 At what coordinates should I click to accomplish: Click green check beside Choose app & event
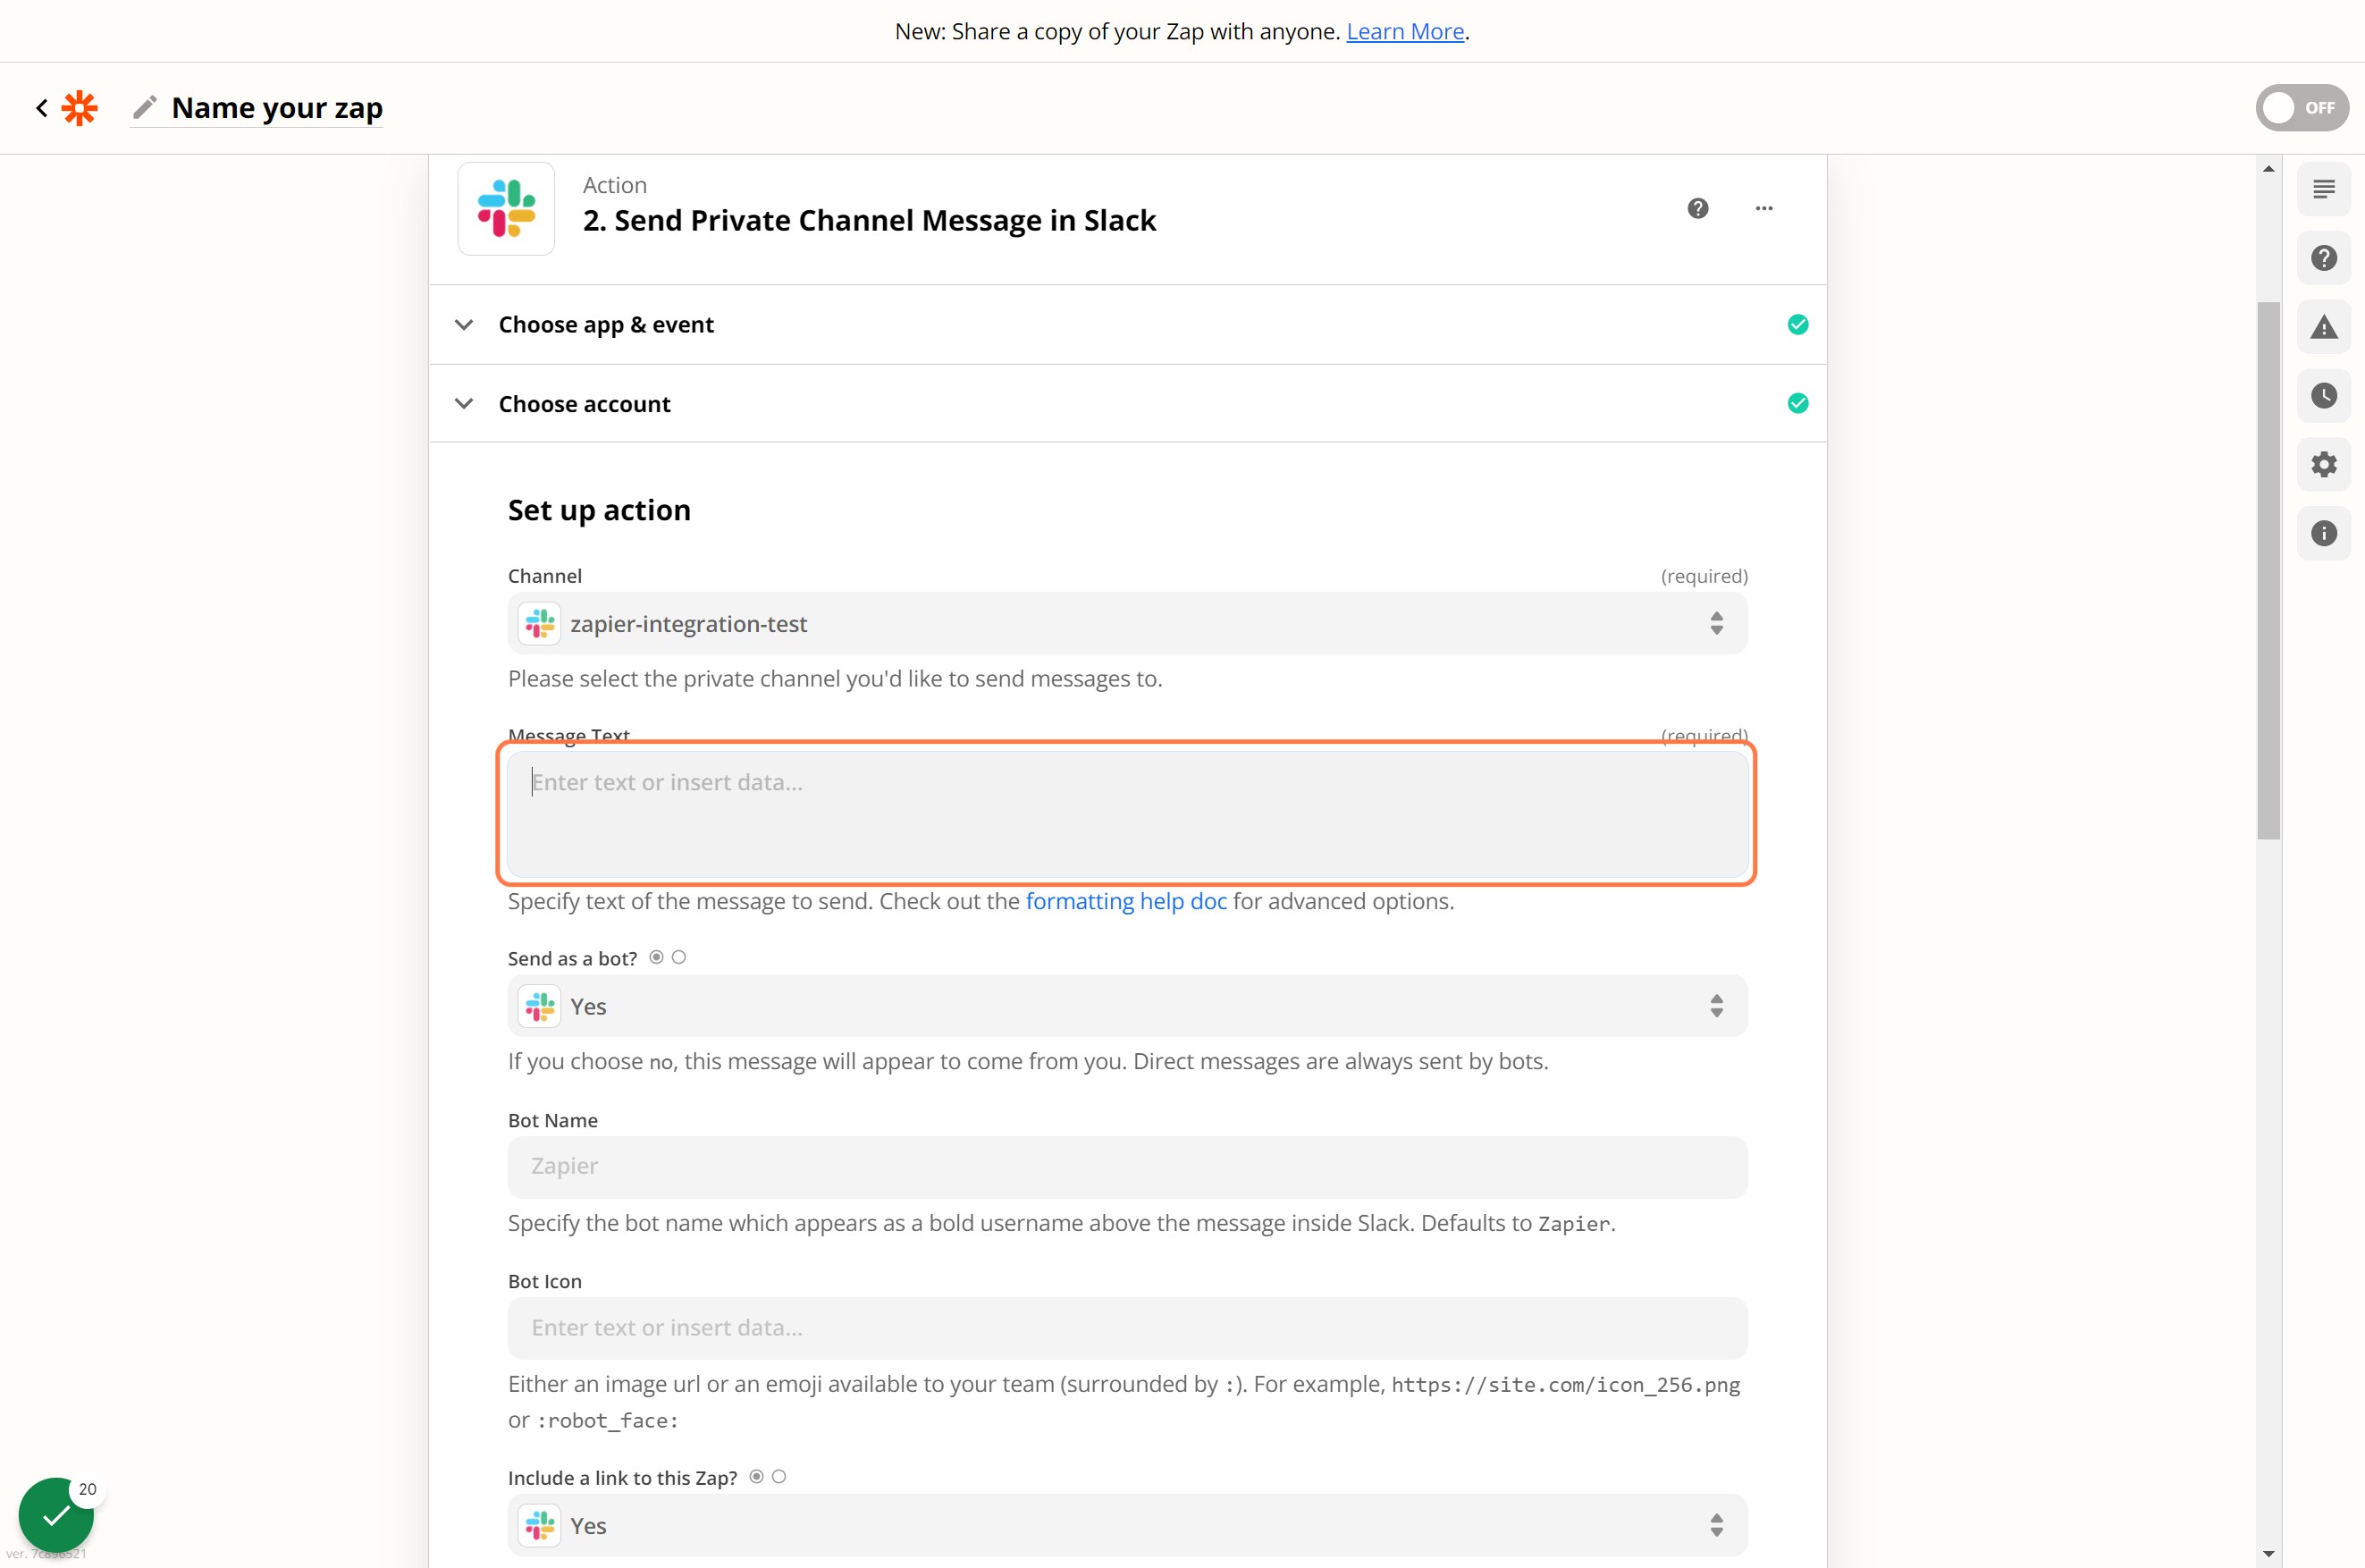pyautogui.click(x=1797, y=324)
